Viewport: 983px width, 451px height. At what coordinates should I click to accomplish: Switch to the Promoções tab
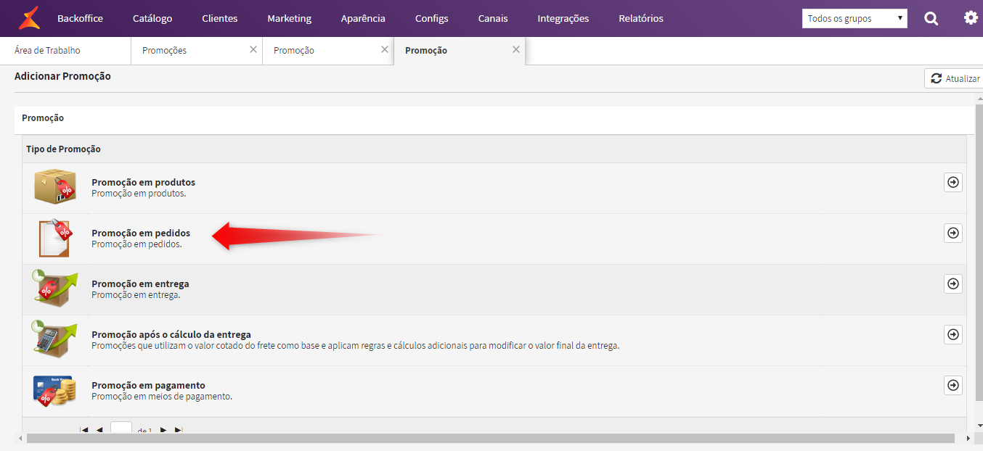[197, 51]
